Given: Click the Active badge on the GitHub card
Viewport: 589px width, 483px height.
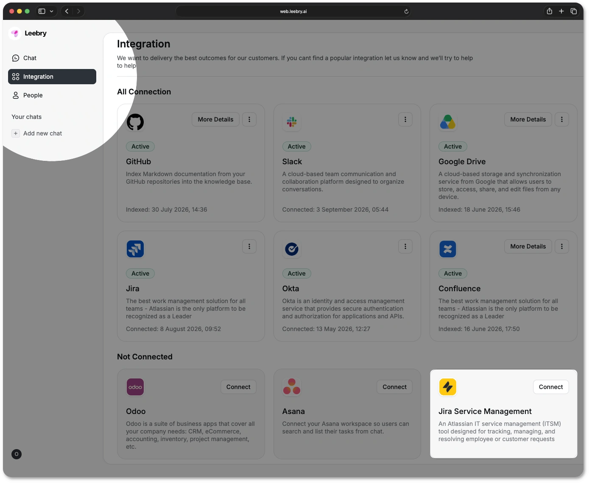Looking at the screenshot, I should click(140, 146).
